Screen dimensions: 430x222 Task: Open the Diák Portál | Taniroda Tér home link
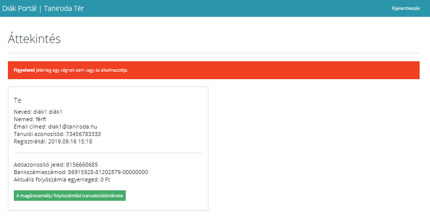click(x=43, y=8)
